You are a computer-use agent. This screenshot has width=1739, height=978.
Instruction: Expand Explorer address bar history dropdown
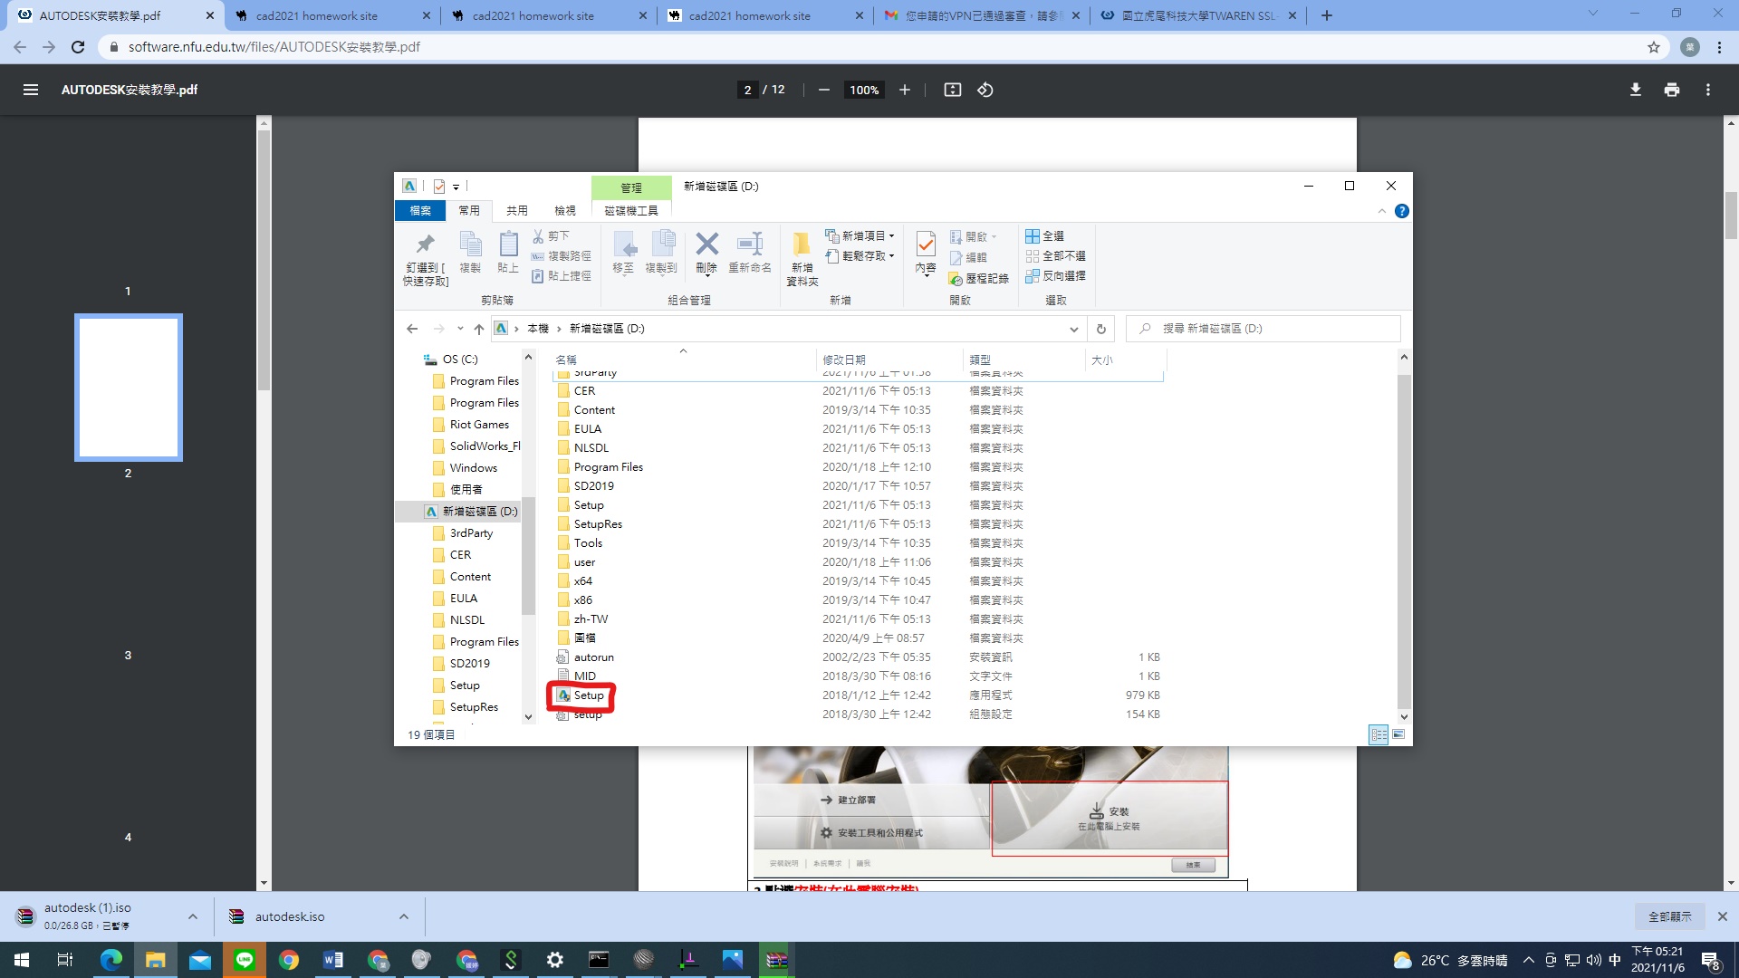1073,329
